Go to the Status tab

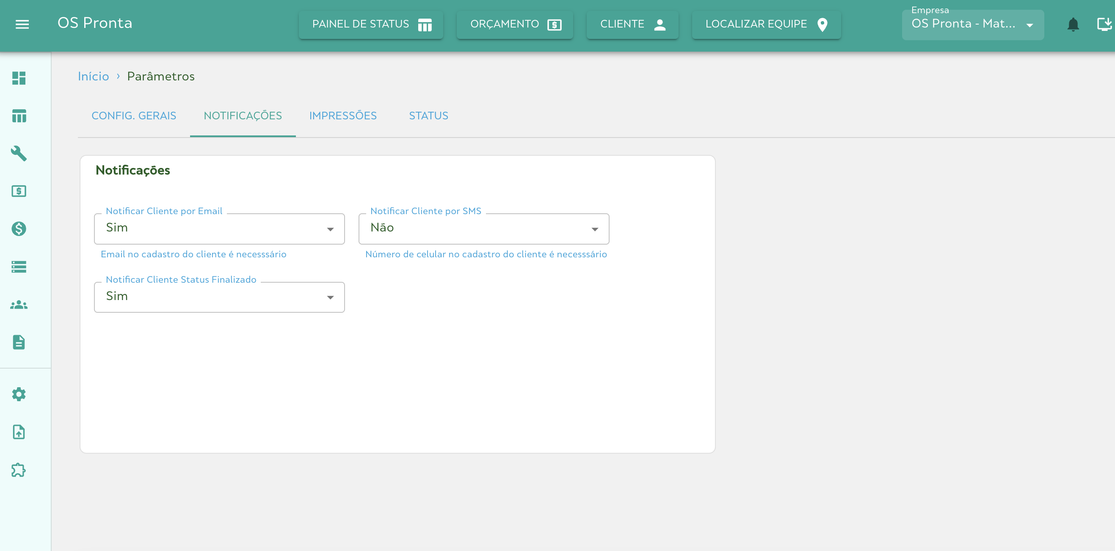[428, 116]
